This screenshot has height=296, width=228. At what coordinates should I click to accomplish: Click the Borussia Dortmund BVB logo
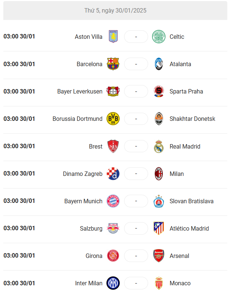click(x=113, y=119)
